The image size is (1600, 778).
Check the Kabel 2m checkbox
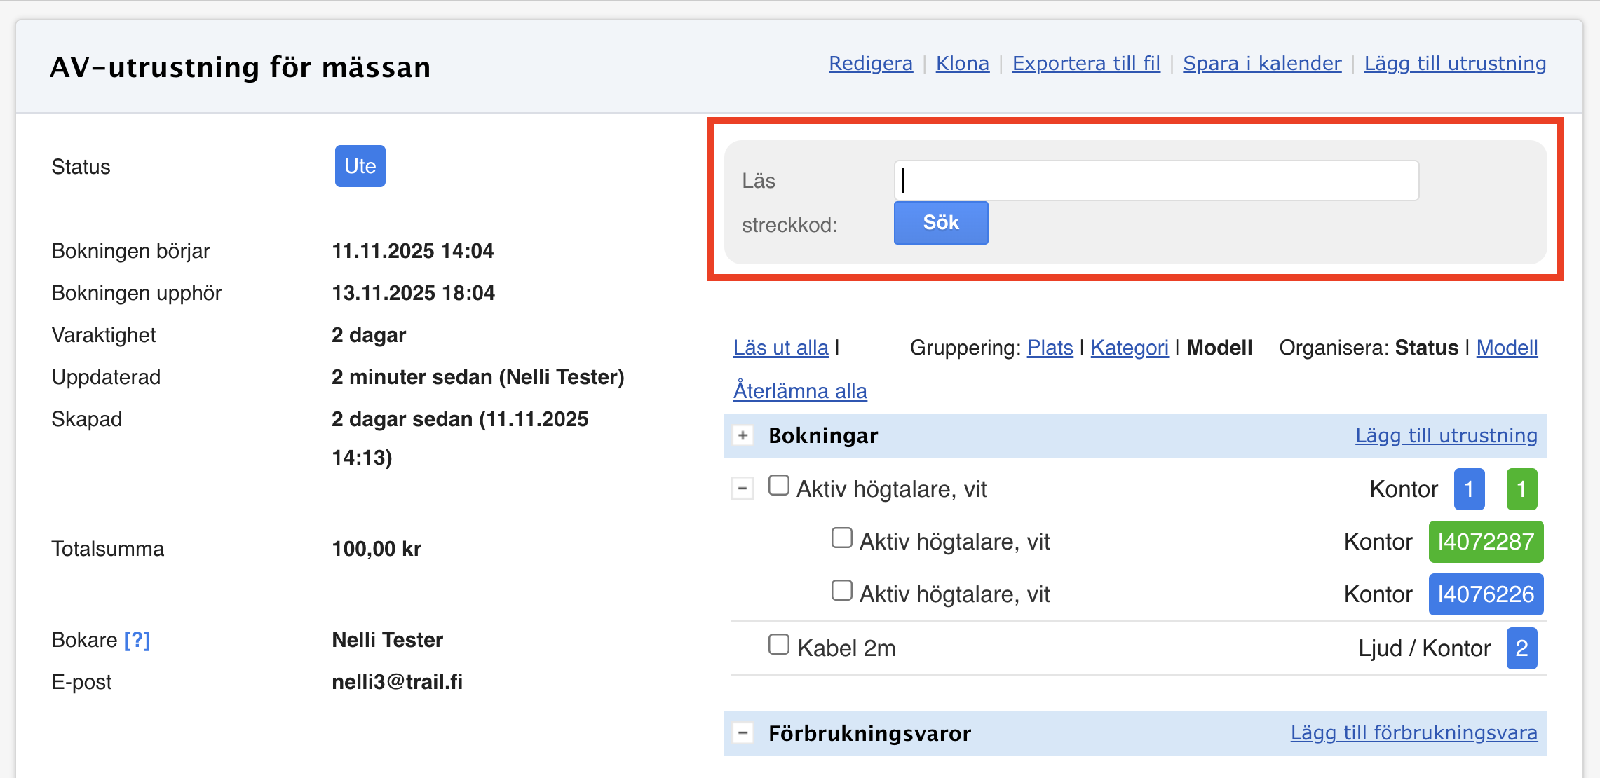click(x=778, y=644)
